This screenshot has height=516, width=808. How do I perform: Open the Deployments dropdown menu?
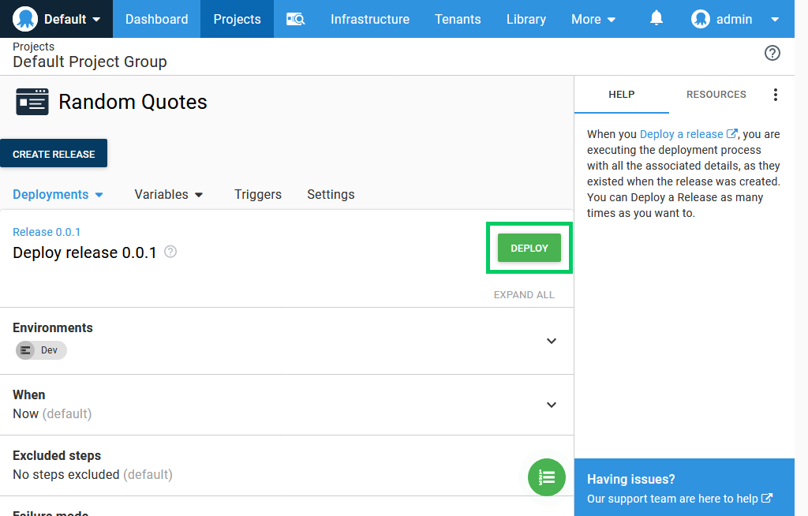point(58,194)
